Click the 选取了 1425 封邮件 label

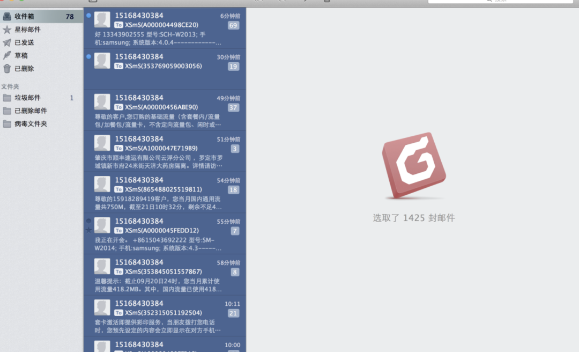coord(413,218)
